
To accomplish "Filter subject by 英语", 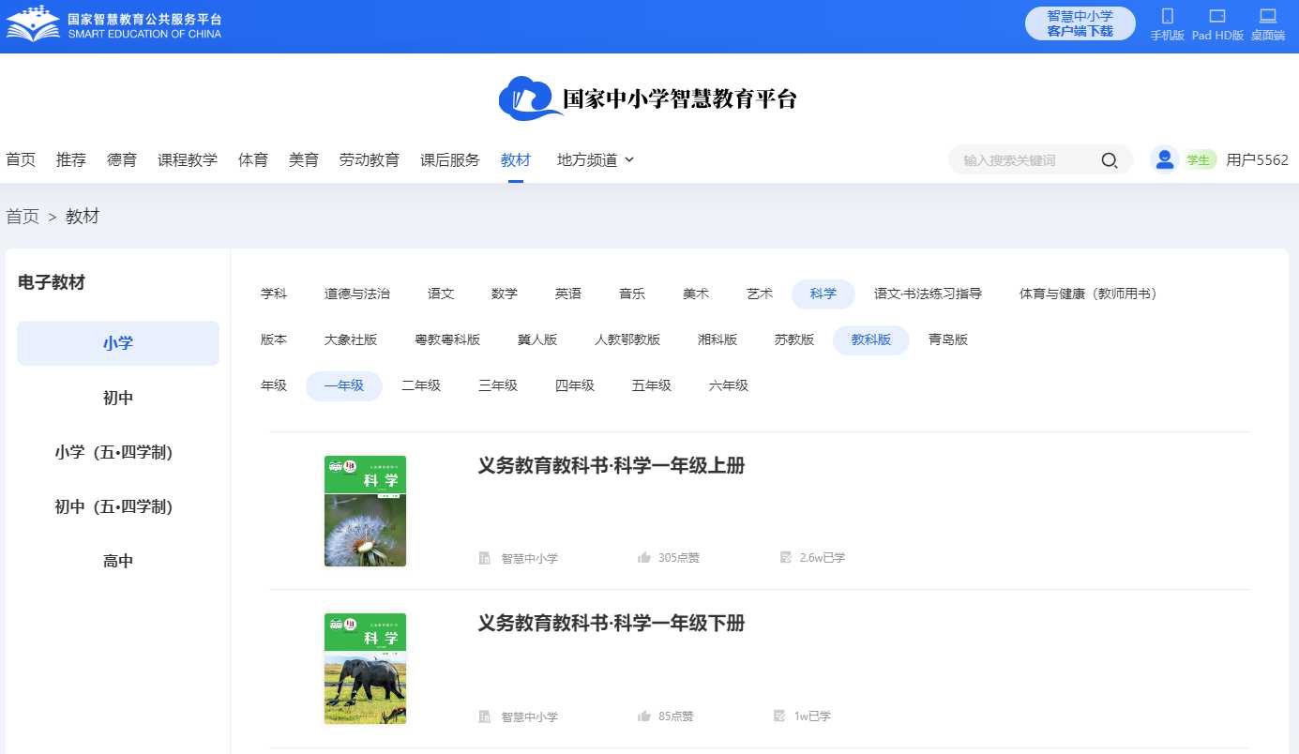I will pos(568,294).
